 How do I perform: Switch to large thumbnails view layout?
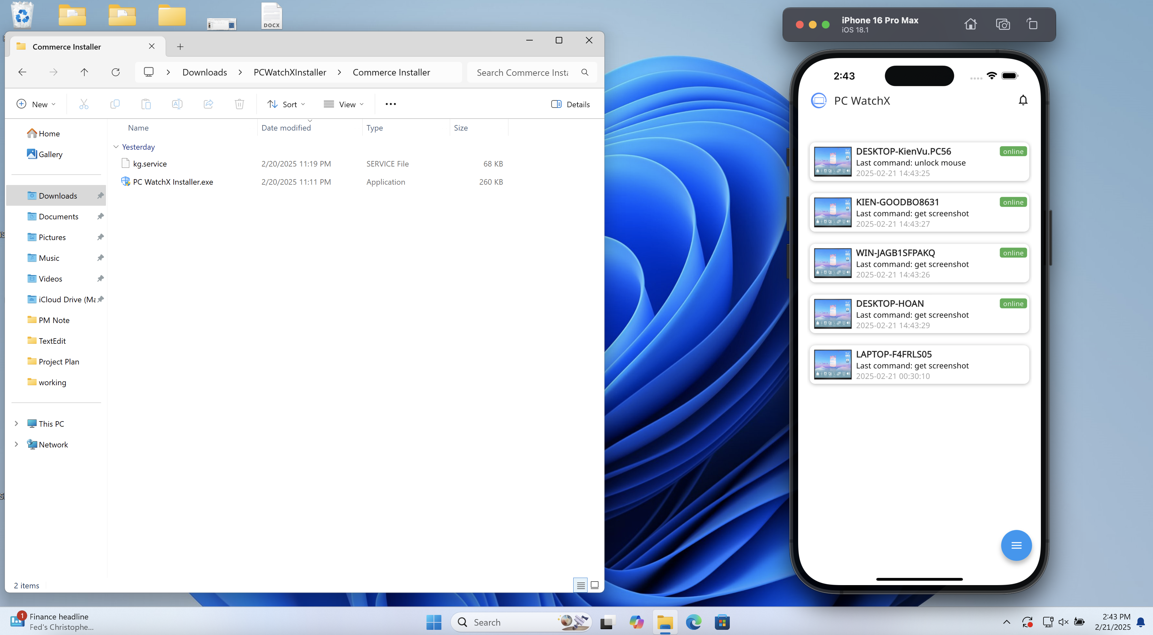click(594, 585)
